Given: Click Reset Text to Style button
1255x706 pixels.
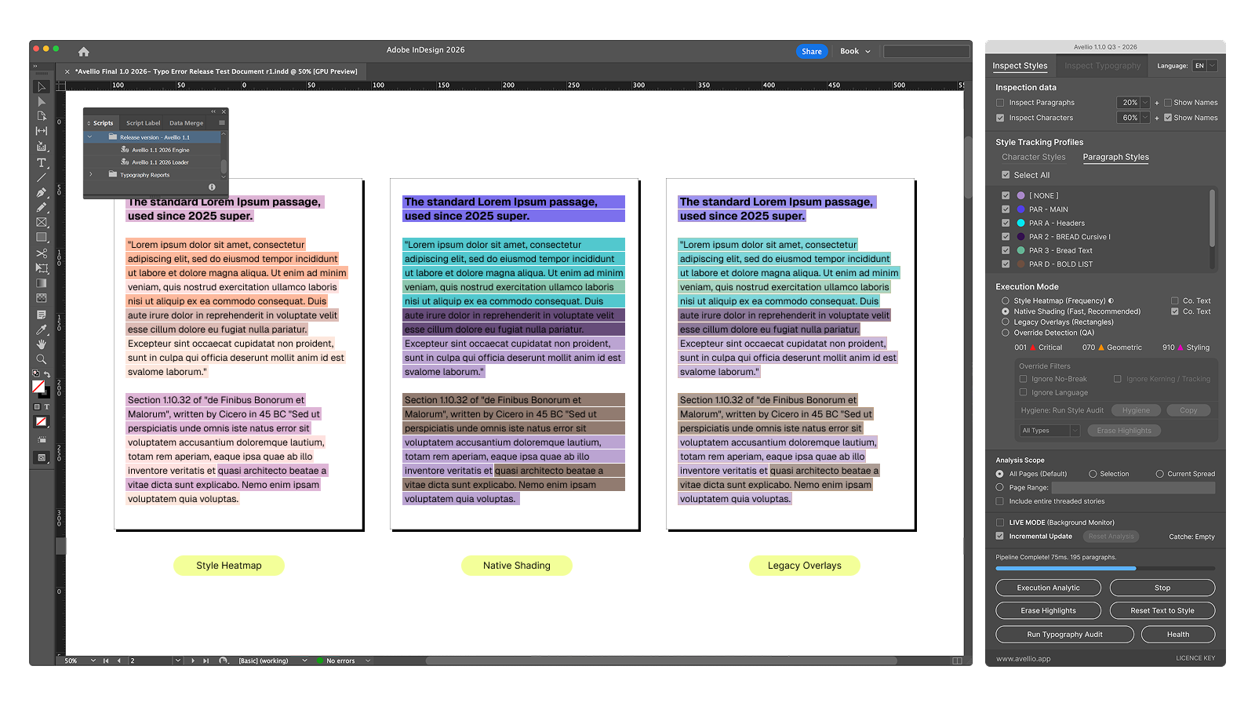Looking at the screenshot, I should click(1162, 610).
